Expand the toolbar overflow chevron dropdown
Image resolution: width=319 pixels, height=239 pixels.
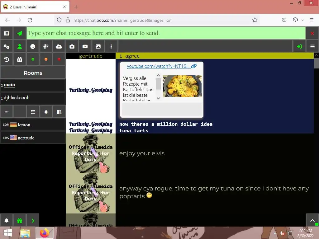pyautogui.click(x=303, y=20)
